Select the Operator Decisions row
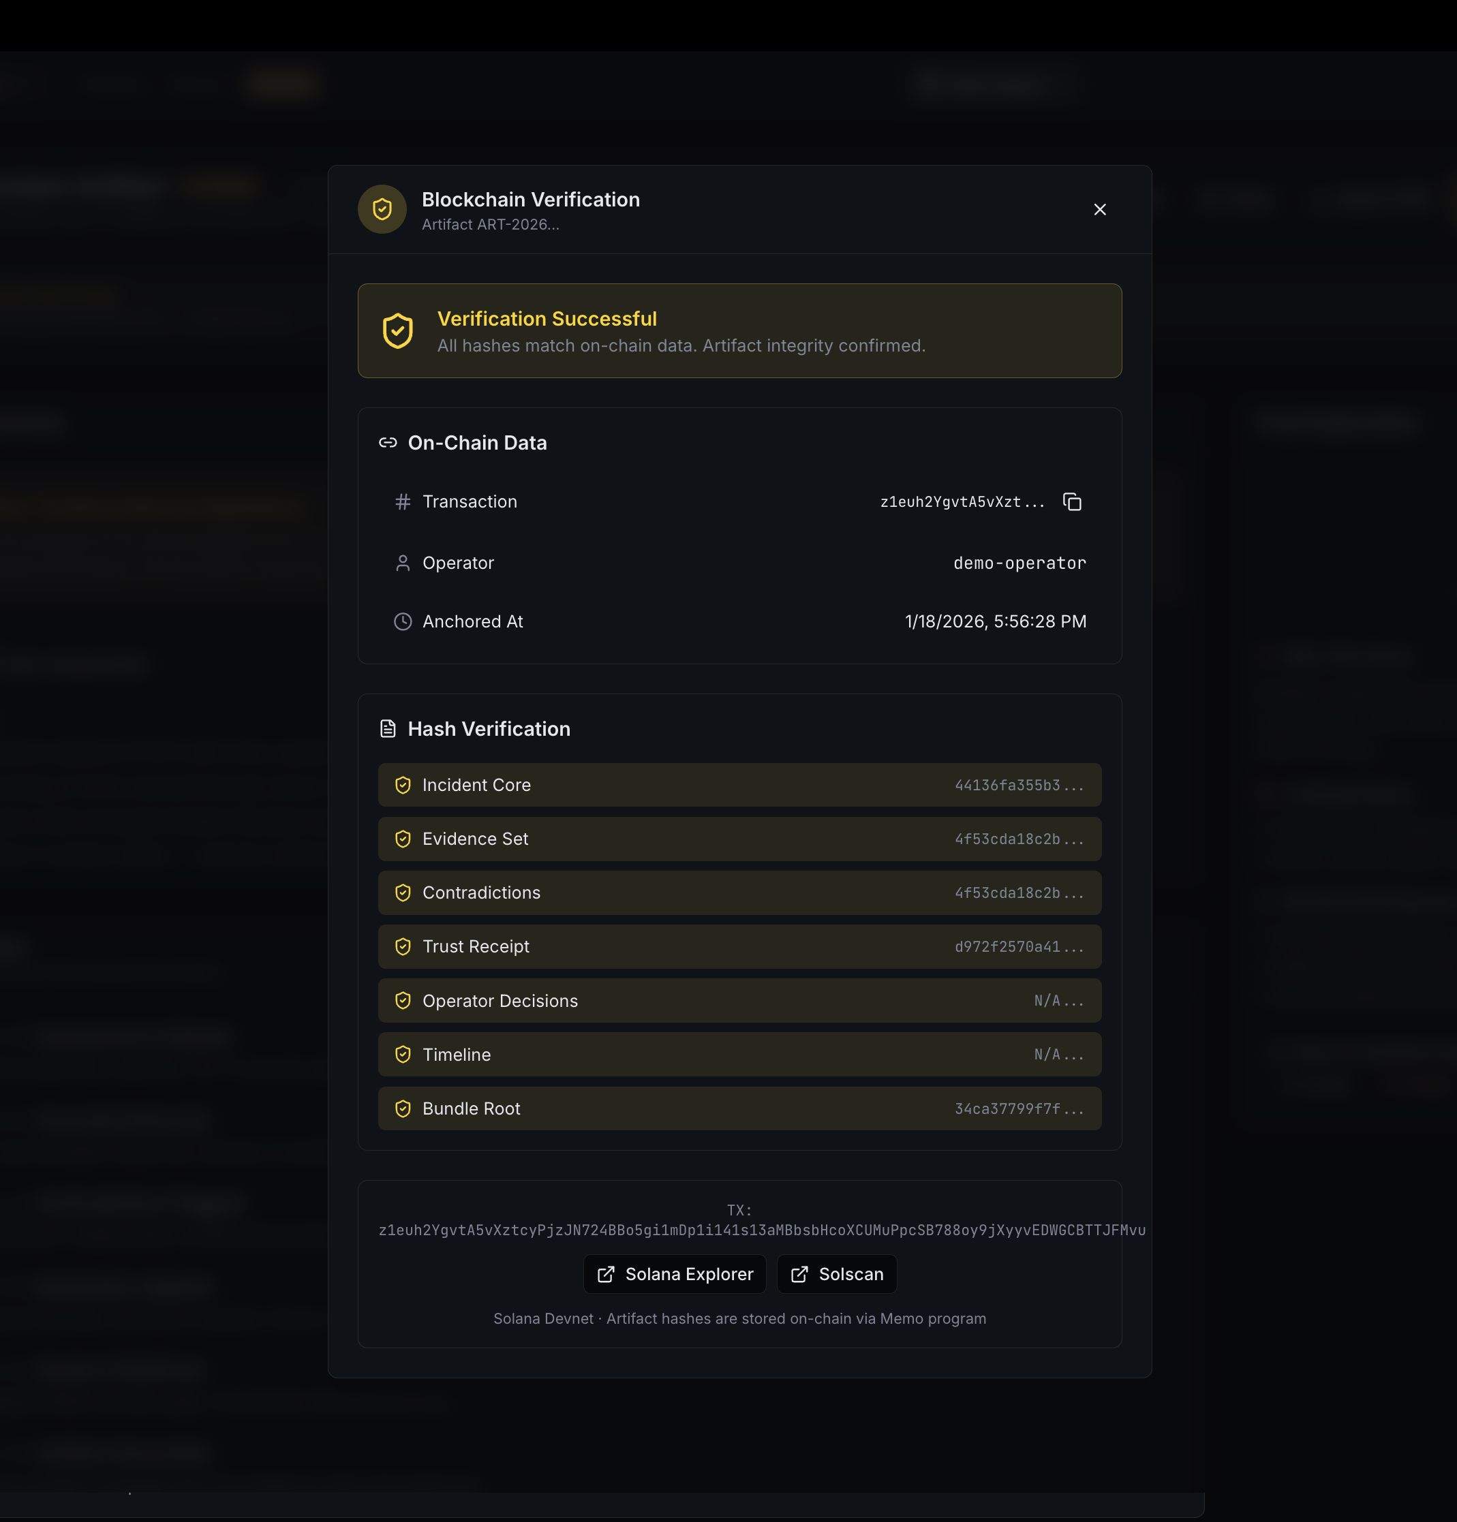 coord(739,1001)
